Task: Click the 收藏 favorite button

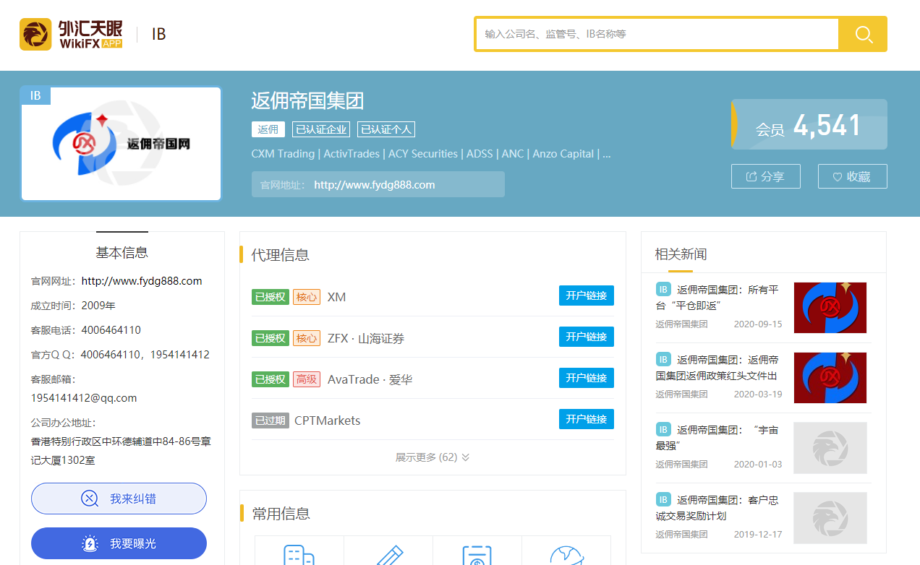Action: coord(853,176)
